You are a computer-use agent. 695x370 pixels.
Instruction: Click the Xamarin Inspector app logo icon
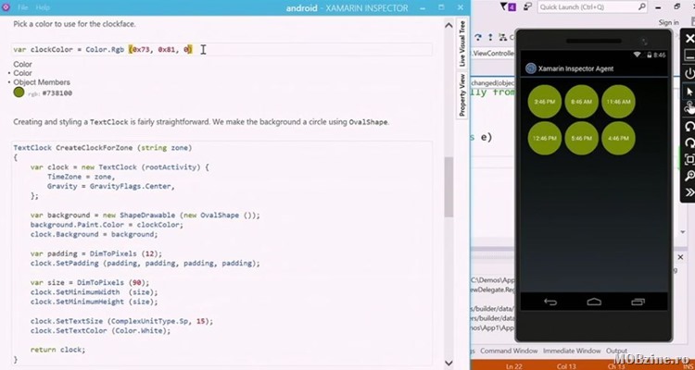click(x=6, y=7)
